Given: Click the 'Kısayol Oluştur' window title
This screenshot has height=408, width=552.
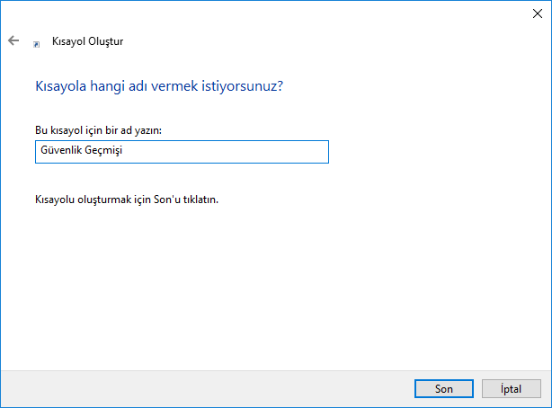Looking at the screenshot, I should (x=88, y=41).
